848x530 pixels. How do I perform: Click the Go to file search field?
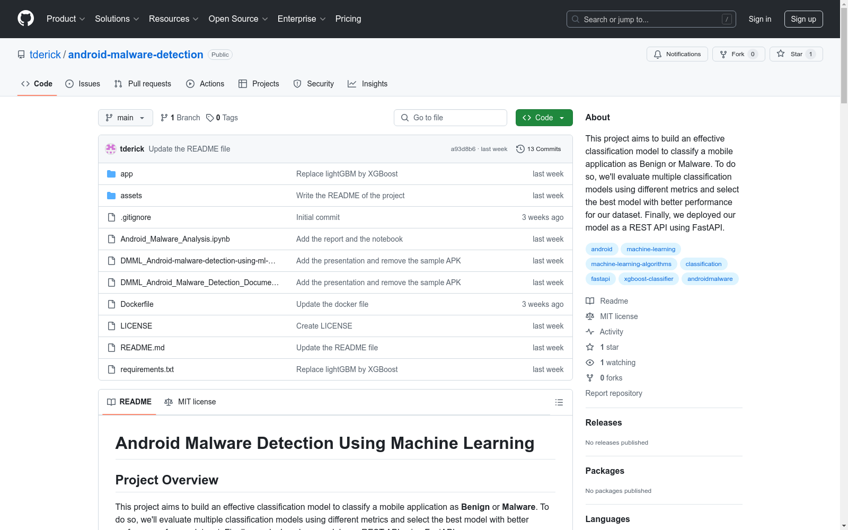450,118
